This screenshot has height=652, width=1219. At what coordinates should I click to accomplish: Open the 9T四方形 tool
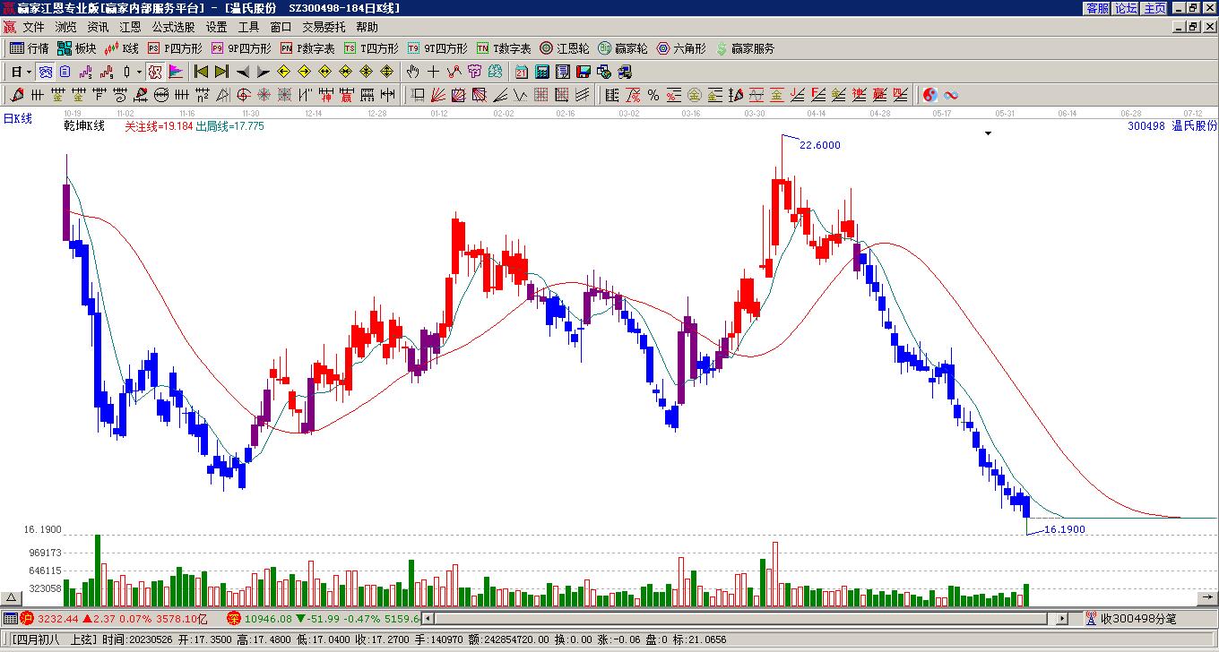(437, 48)
